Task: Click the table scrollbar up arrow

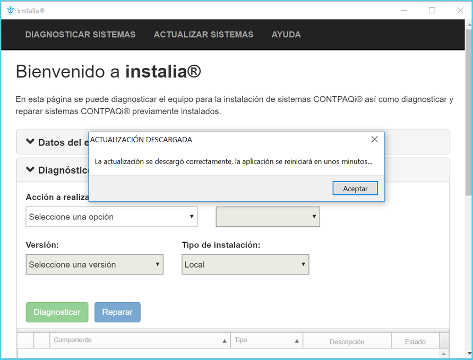Action: 444,354
